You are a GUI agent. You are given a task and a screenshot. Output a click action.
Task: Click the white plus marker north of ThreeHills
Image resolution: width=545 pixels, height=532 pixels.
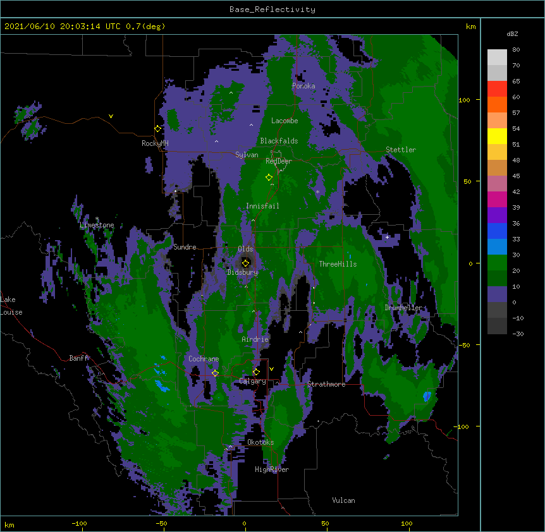click(387, 237)
